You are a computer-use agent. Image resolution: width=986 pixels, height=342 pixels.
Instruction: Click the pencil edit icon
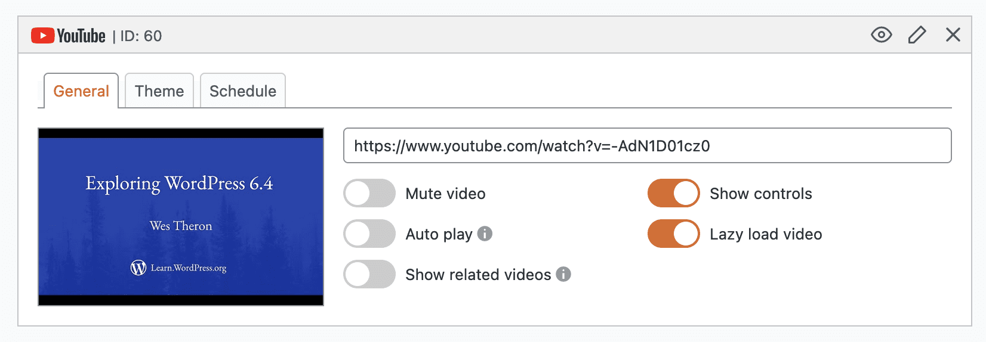click(x=917, y=35)
